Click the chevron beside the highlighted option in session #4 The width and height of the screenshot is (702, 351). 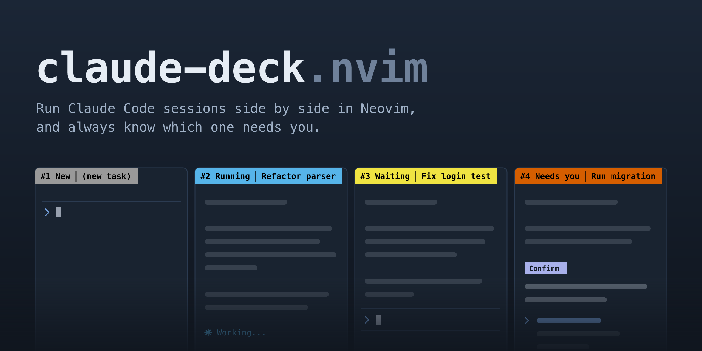click(x=526, y=321)
